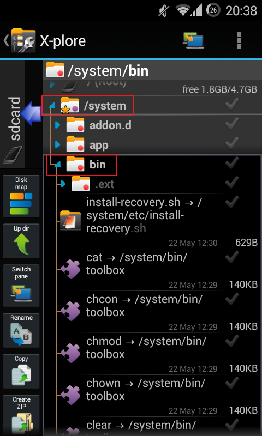Image resolution: width=262 pixels, height=436 pixels.
Task: Check the mark next to addon.d folder
Action: pos(231,124)
